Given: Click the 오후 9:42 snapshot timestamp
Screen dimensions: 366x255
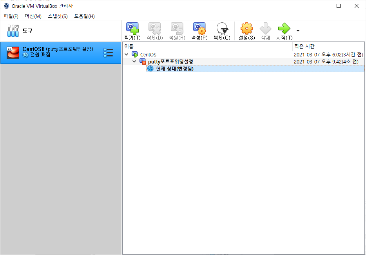Looking at the screenshot, I should coord(326,61).
